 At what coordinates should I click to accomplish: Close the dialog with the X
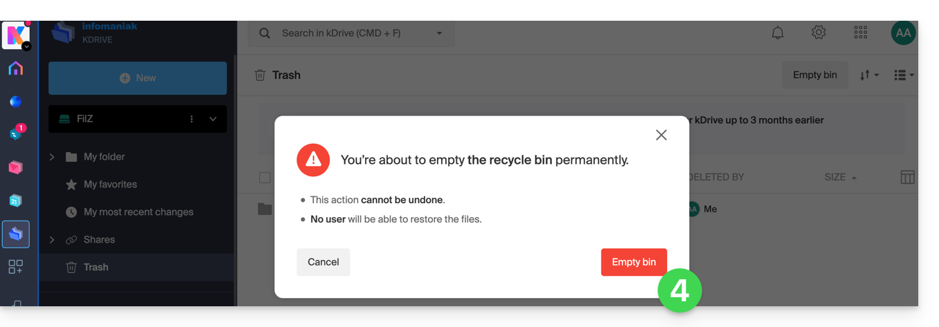point(661,135)
